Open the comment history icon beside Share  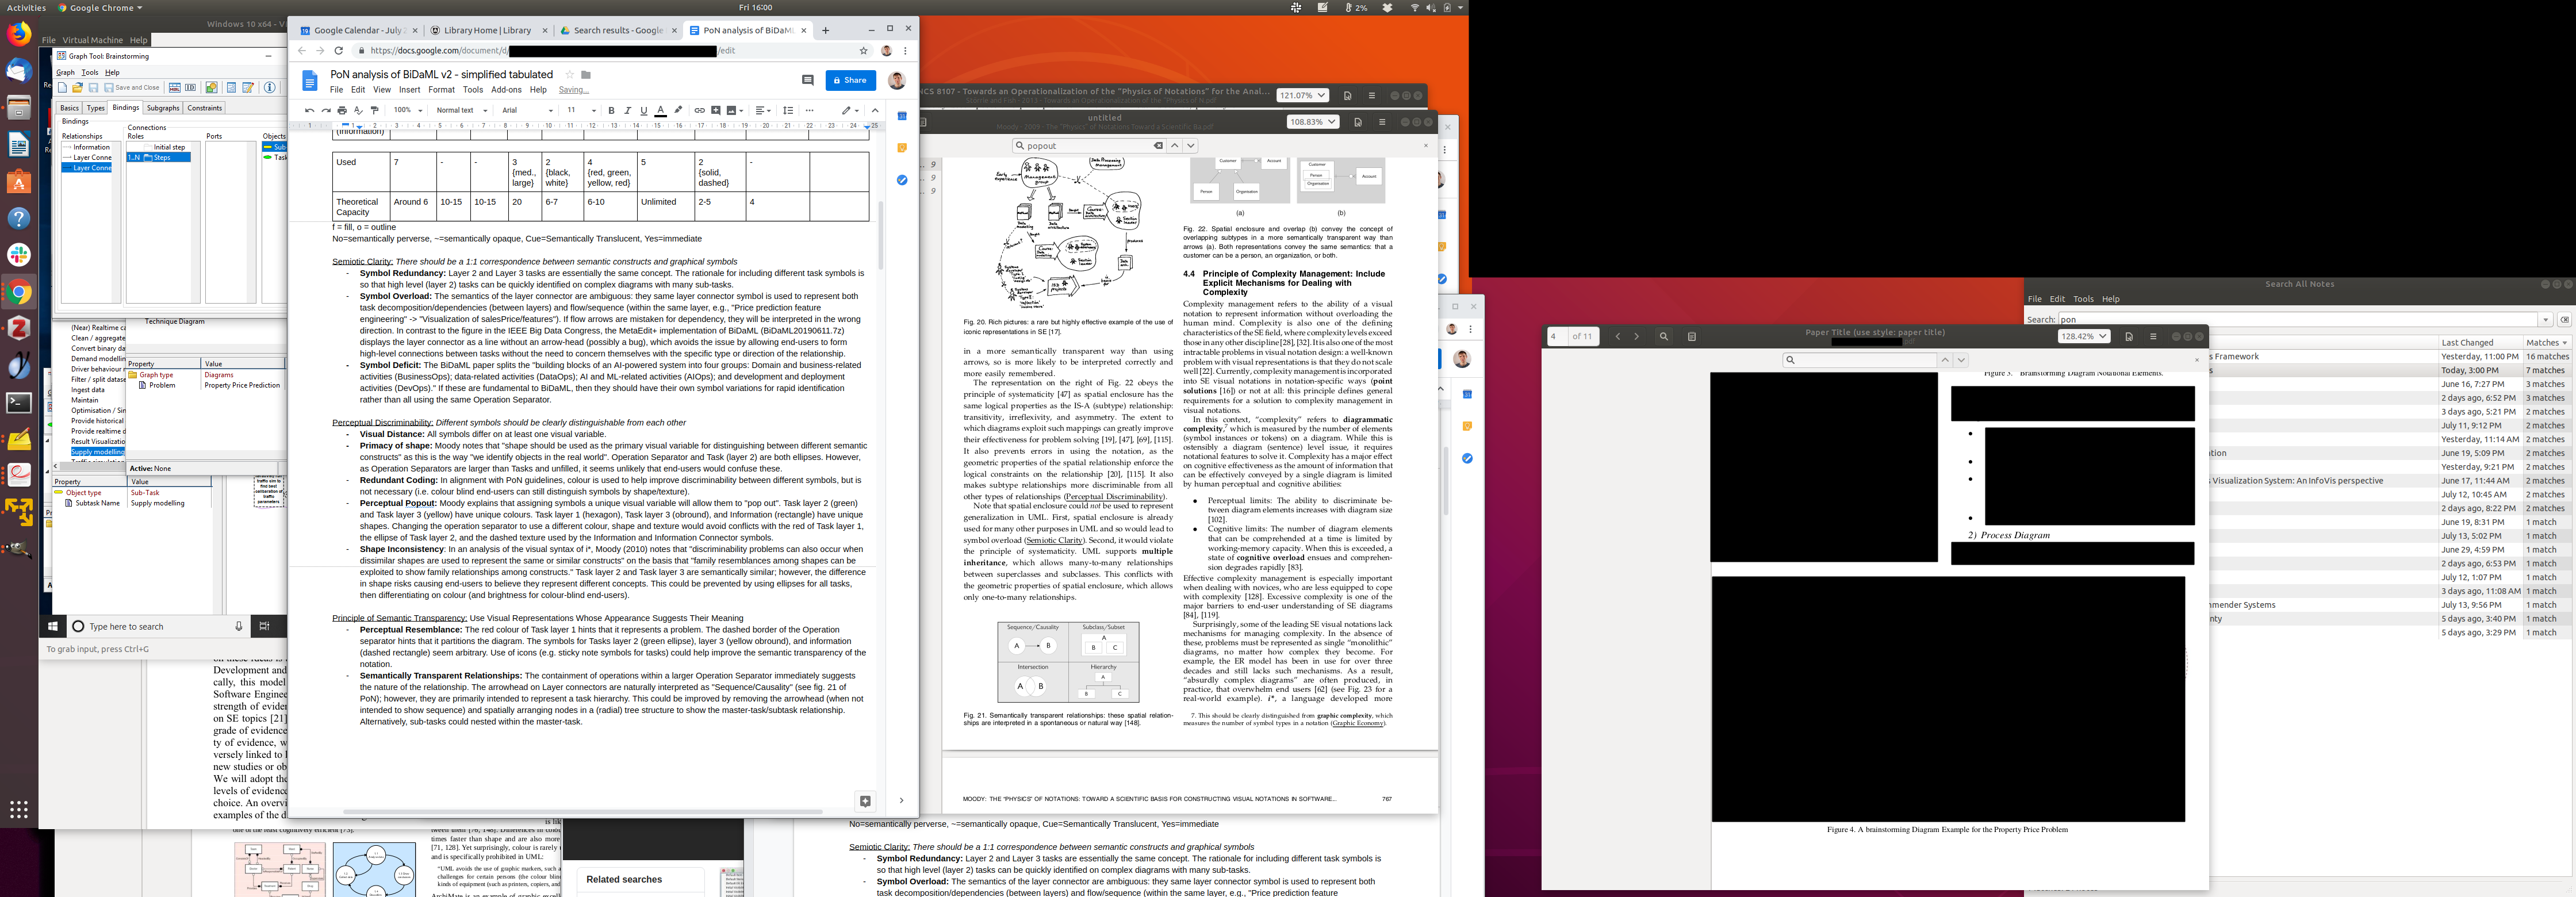807,80
